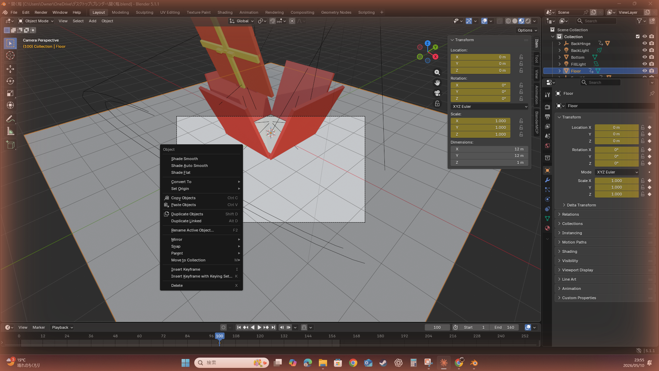Open File Explorer from the taskbar
This screenshot has width=659, height=371.
point(323,363)
